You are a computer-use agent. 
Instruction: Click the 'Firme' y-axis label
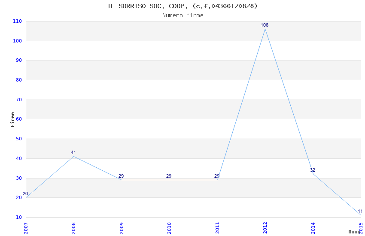coord(12,120)
